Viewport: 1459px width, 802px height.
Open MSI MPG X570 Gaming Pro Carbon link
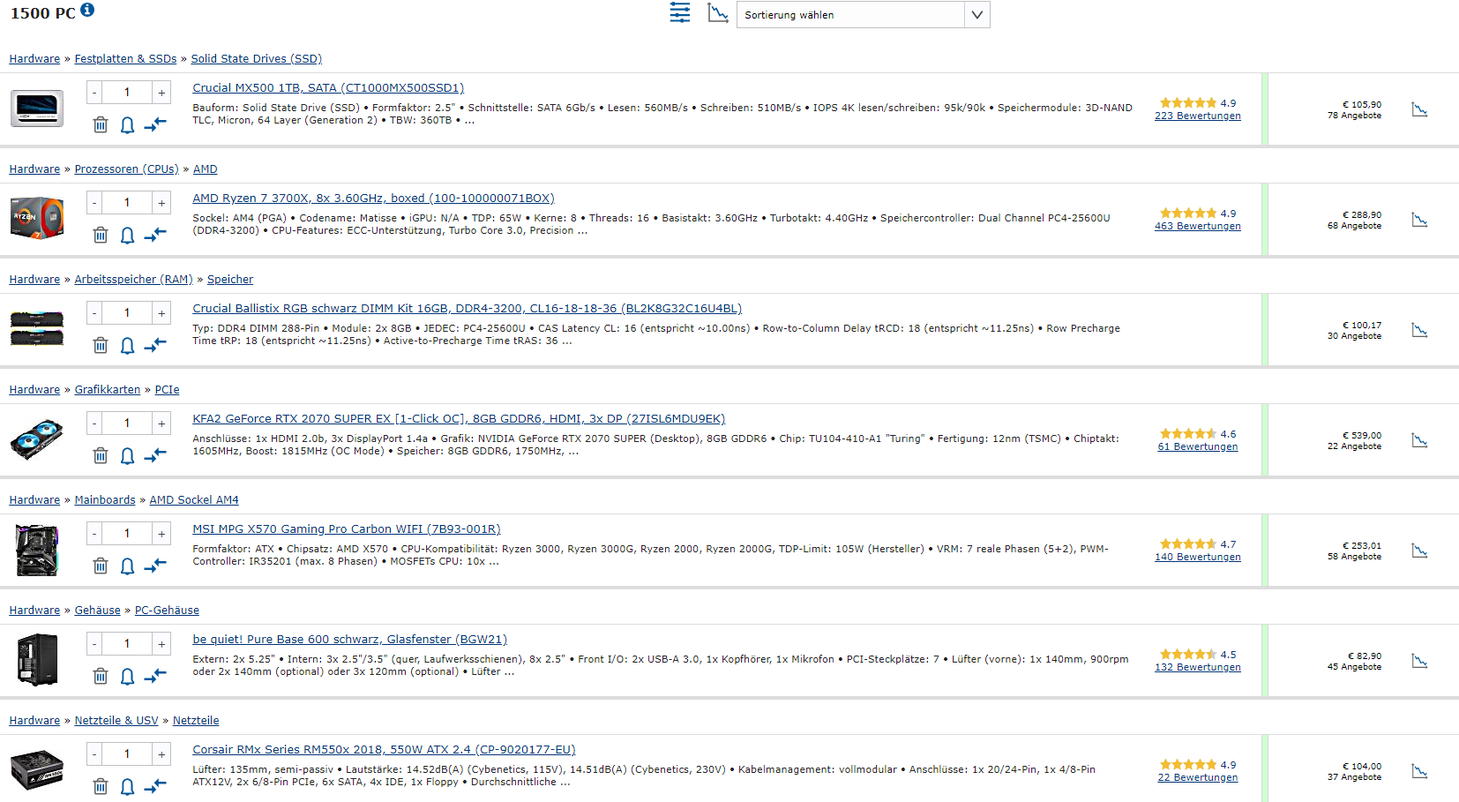(x=346, y=528)
